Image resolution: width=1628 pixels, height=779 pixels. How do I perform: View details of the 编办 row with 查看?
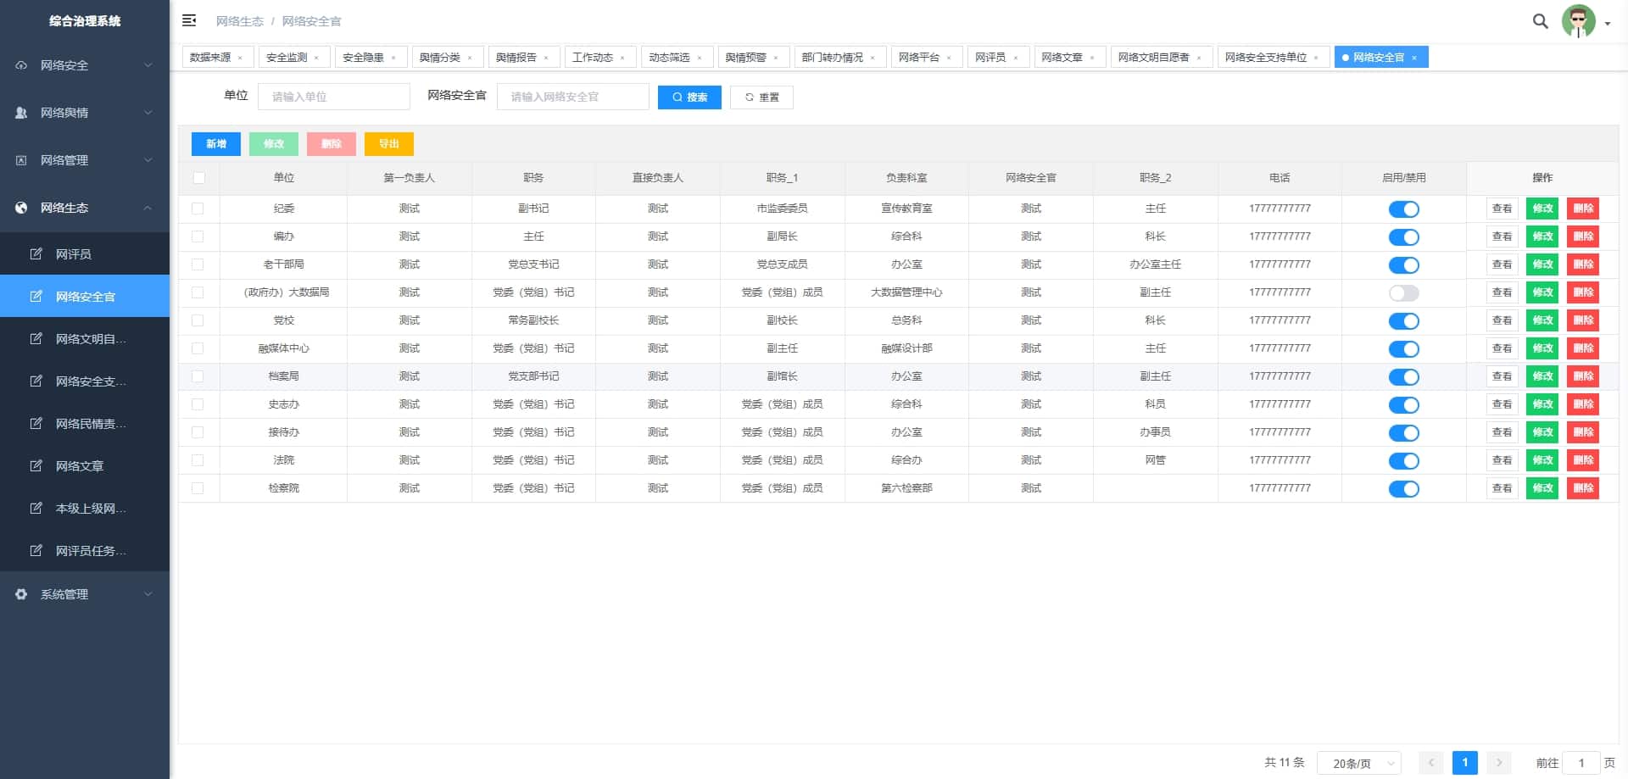[1502, 236]
